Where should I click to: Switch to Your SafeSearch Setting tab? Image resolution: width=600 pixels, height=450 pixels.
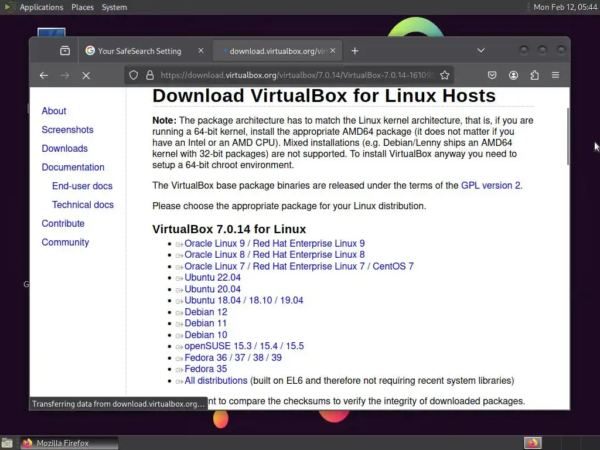click(145, 51)
